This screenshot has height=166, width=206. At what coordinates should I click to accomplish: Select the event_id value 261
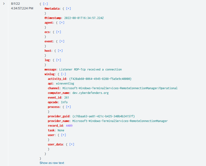click(x=66, y=97)
